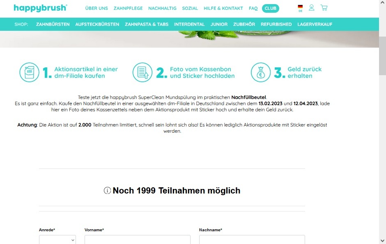
Task: Expand the Anrede dropdown
Action: 57,239
